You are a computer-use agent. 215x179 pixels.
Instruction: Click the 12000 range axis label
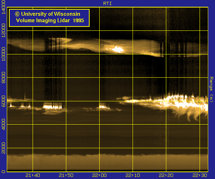click(x=3, y=30)
